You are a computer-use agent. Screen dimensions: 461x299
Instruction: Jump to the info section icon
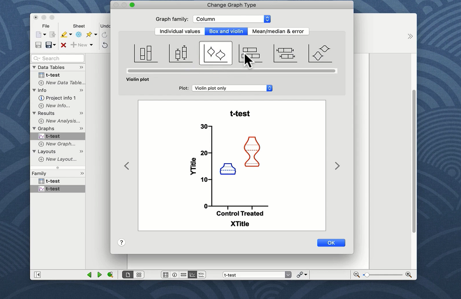point(175,275)
